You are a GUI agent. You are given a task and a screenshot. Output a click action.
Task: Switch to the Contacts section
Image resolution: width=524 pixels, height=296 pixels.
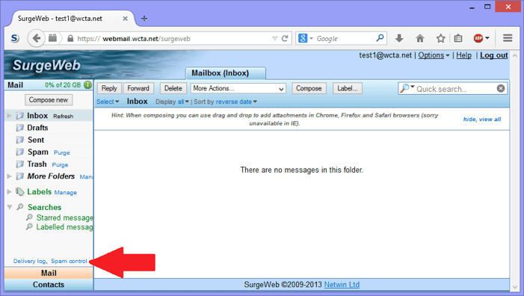click(x=49, y=285)
